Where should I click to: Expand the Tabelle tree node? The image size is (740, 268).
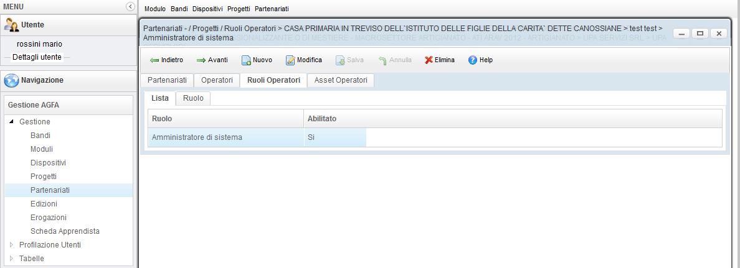[x=12, y=259]
